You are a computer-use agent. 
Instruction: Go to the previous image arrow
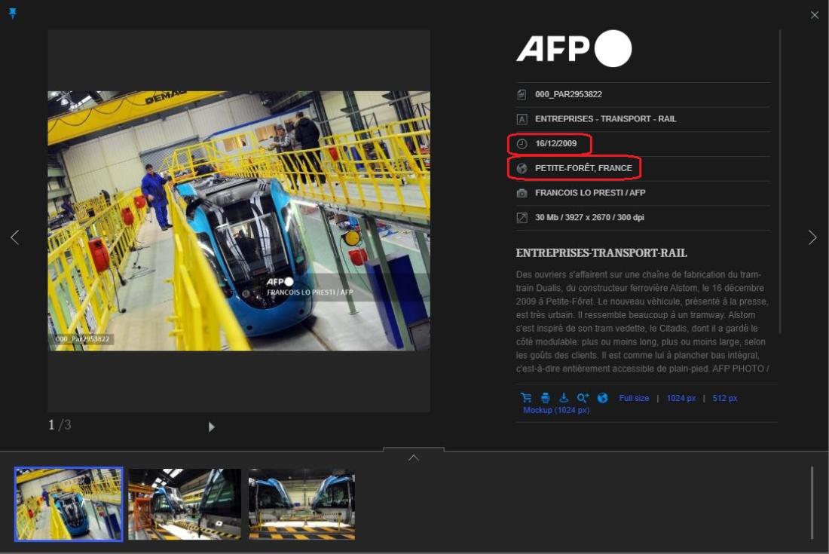click(15, 237)
